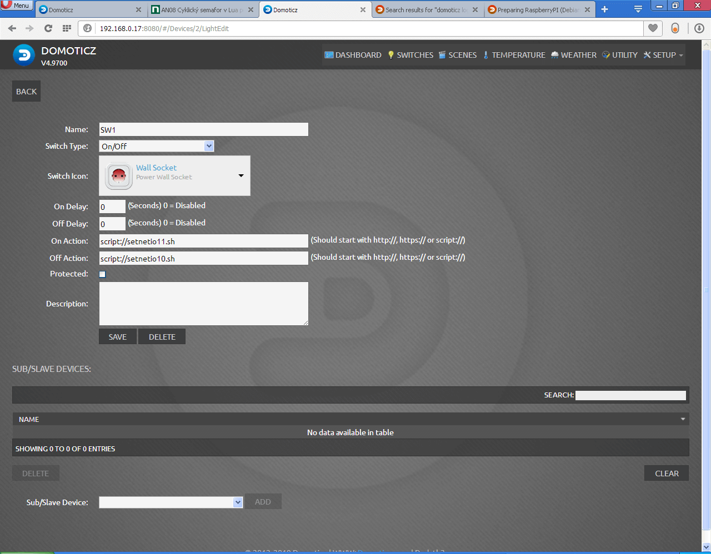Open the Switches page

[x=410, y=55]
